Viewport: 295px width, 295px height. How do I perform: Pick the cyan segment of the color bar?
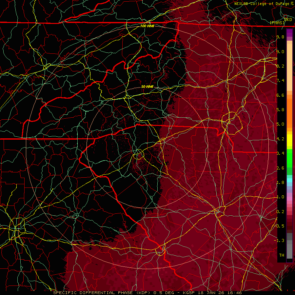[289, 180]
